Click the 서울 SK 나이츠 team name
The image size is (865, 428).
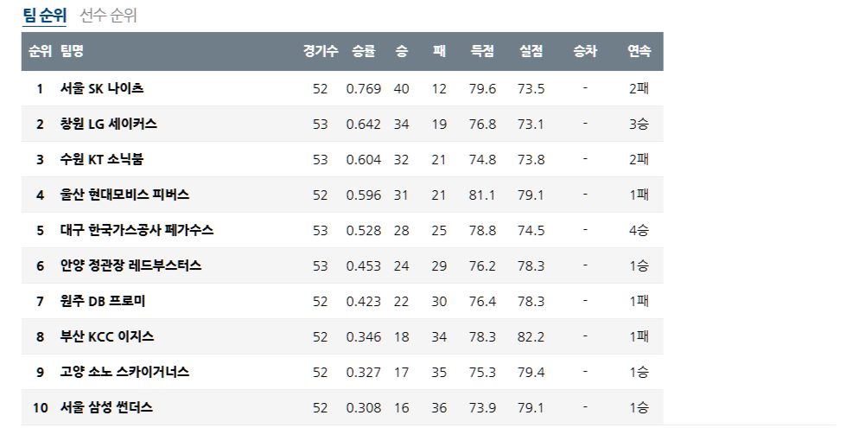(102, 88)
